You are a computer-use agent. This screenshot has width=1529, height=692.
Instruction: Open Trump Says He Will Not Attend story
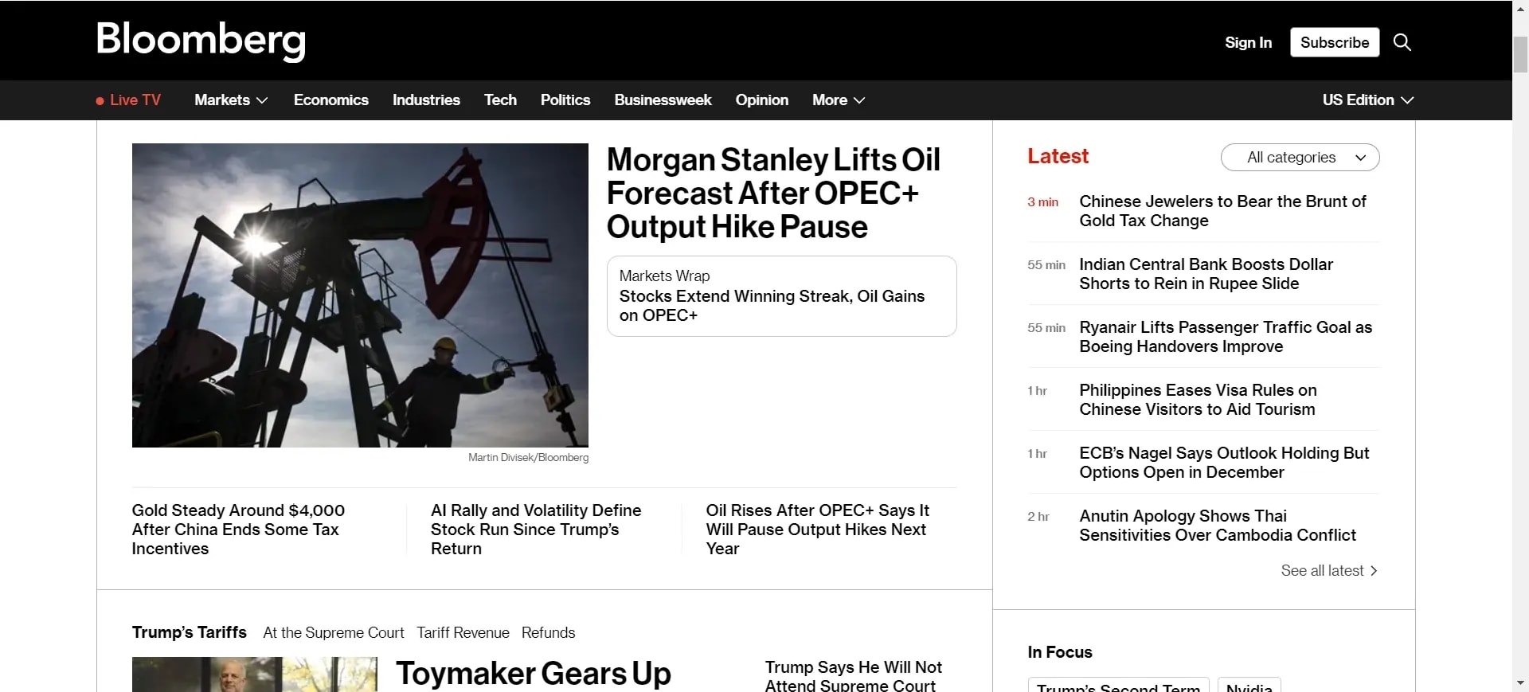[854, 676]
